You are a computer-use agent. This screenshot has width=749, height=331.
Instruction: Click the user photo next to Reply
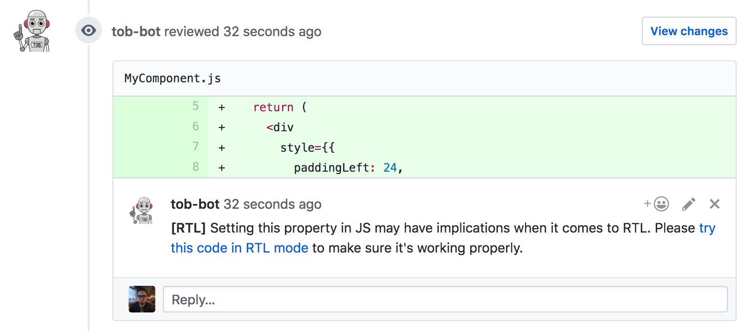pos(142,299)
